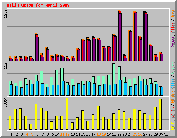The width and height of the screenshot is (177, 138).
Task: Click the orange day label 18
Action: pos(99,134)
